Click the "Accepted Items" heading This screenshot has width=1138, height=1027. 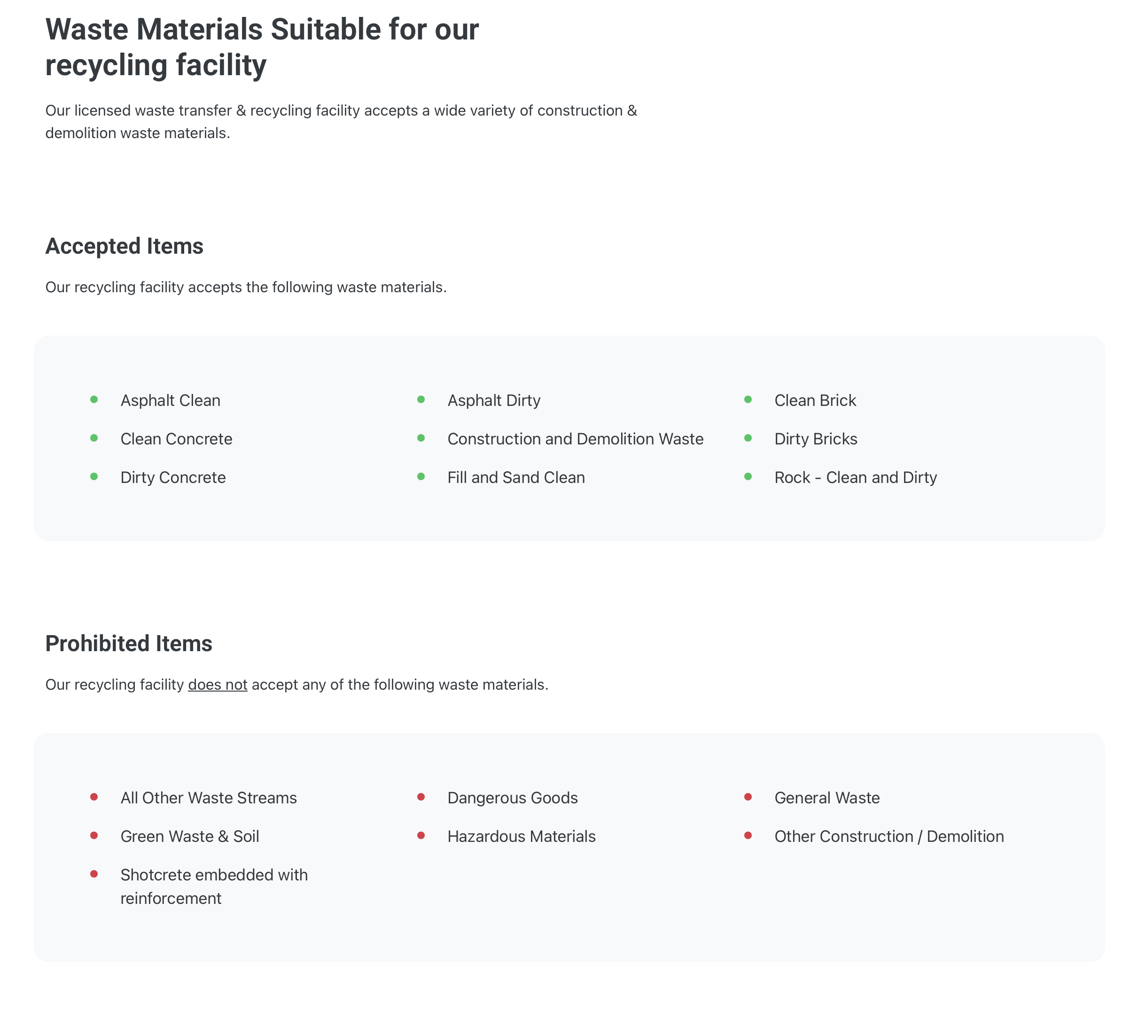click(x=124, y=247)
